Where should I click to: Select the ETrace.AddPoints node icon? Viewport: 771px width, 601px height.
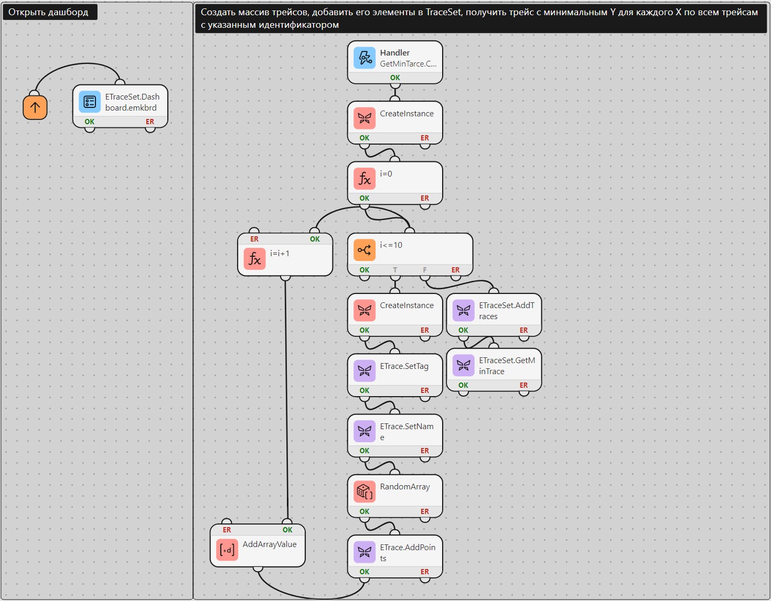pyautogui.click(x=365, y=552)
